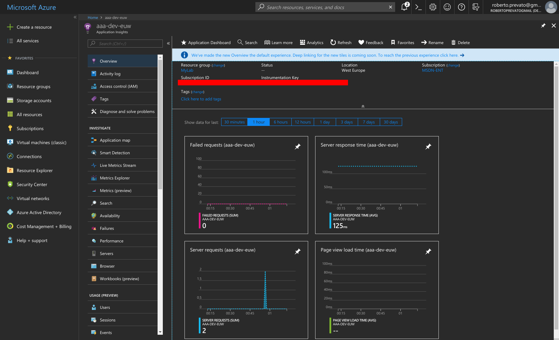
Task: Select 30 days time range
Action: [x=391, y=122]
